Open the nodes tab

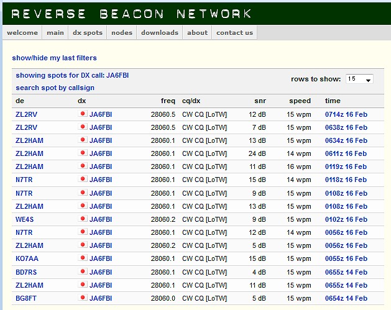(122, 33)
